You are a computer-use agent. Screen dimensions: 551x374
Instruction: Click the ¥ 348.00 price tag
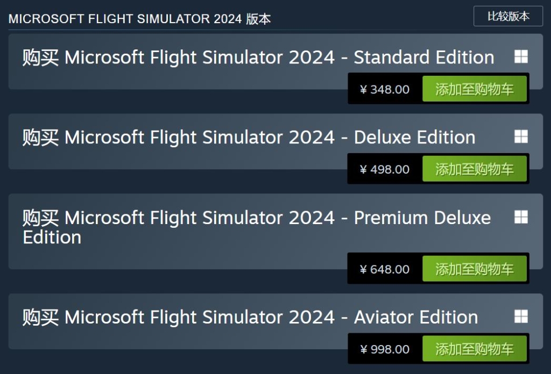[x=385, y=89]
